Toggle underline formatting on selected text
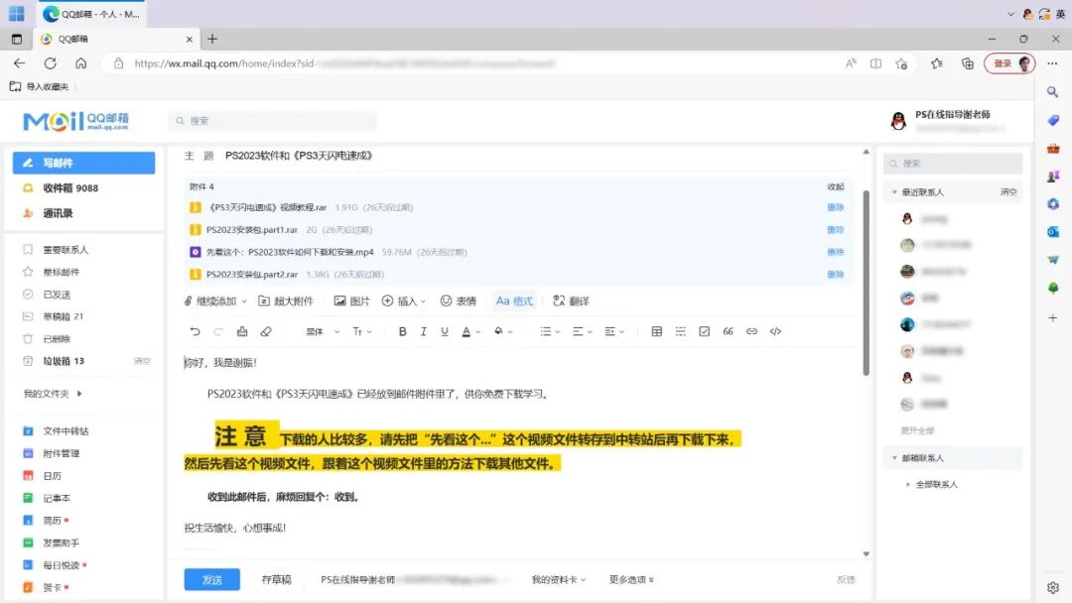The image size is (1072, 603). [x=444, y=331]
